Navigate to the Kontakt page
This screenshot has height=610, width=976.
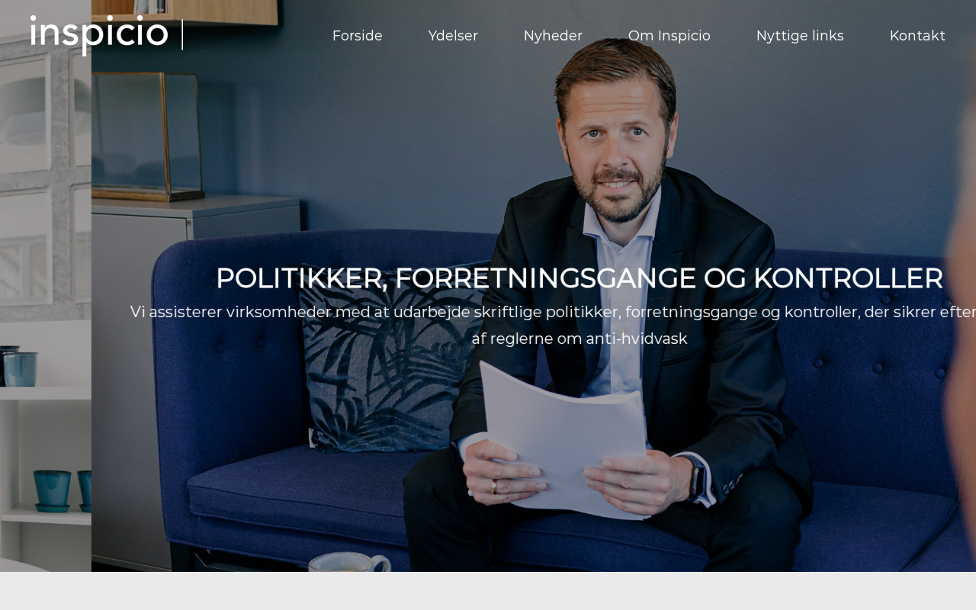point(917,36)
